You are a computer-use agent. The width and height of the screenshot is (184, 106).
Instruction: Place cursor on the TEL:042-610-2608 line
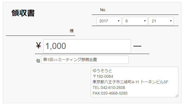click(x=109, y=88)
